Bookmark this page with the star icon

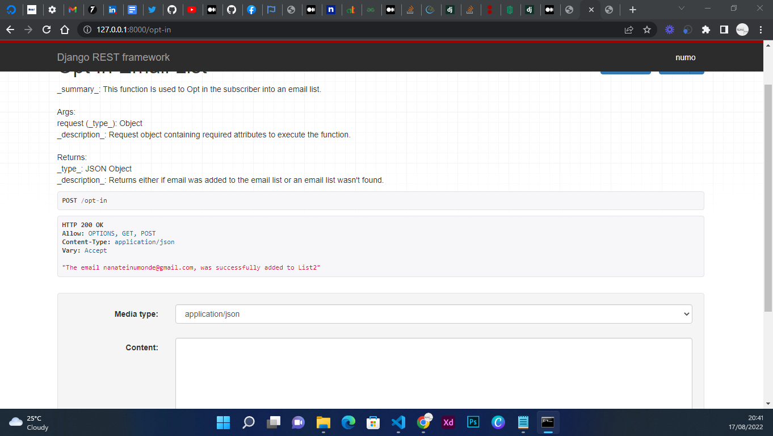tap(647, 30)
